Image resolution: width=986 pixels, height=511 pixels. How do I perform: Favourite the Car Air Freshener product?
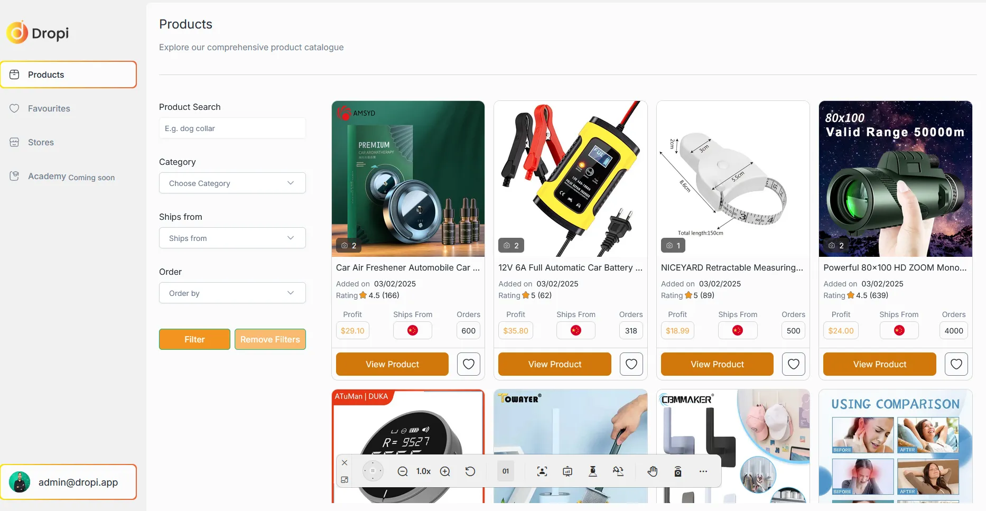point(469,364)
